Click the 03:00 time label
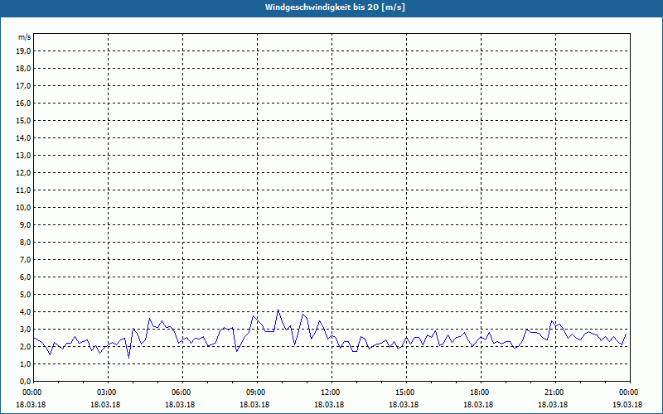Screen dimensions: 663x414 coord(109,392)
